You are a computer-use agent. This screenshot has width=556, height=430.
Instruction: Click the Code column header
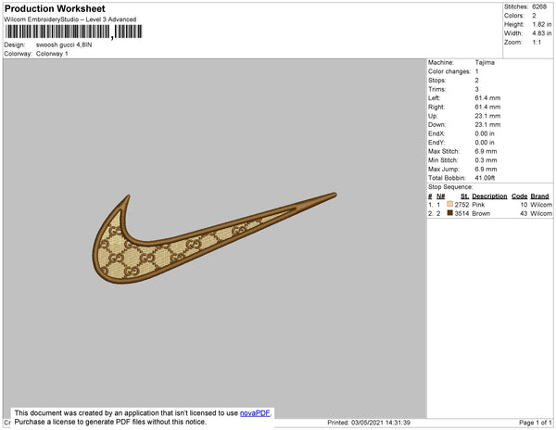click(519, 196)
